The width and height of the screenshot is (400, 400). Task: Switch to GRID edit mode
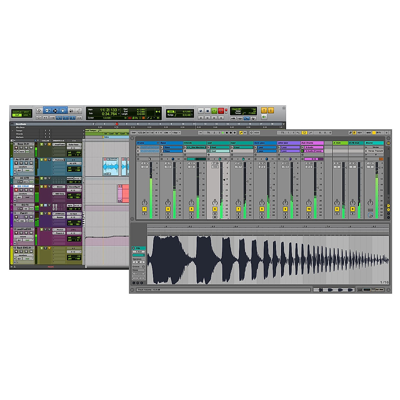(26, 115)
